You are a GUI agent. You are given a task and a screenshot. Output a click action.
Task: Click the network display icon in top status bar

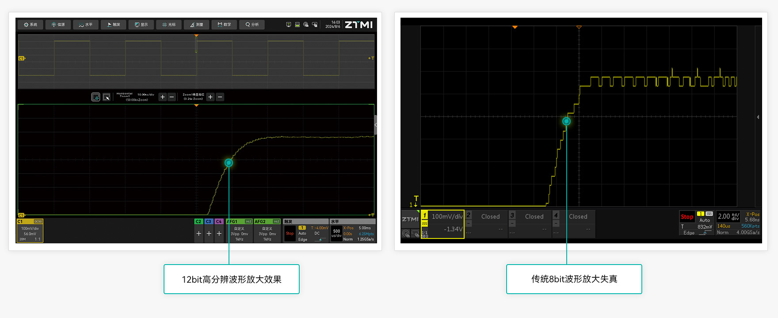coord(289,25)
